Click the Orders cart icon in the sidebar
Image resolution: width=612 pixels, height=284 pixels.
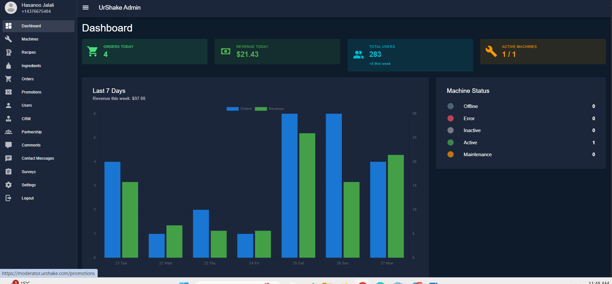click(x=9, y=79)
